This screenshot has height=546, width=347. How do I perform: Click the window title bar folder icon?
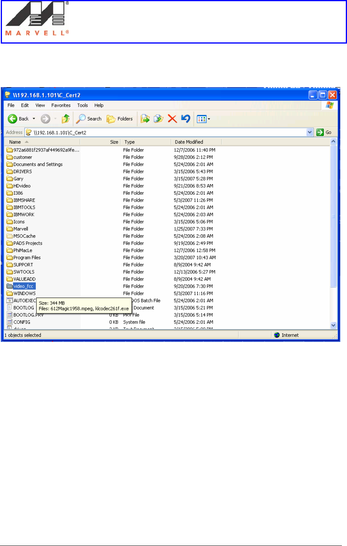pyautogui.click(x=7, y=95)
